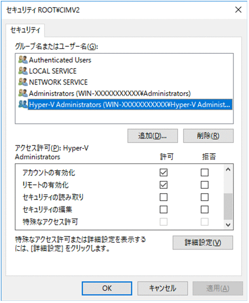
Task: Click the permissions list scrollbar thumb
Action: coord(228,206)
